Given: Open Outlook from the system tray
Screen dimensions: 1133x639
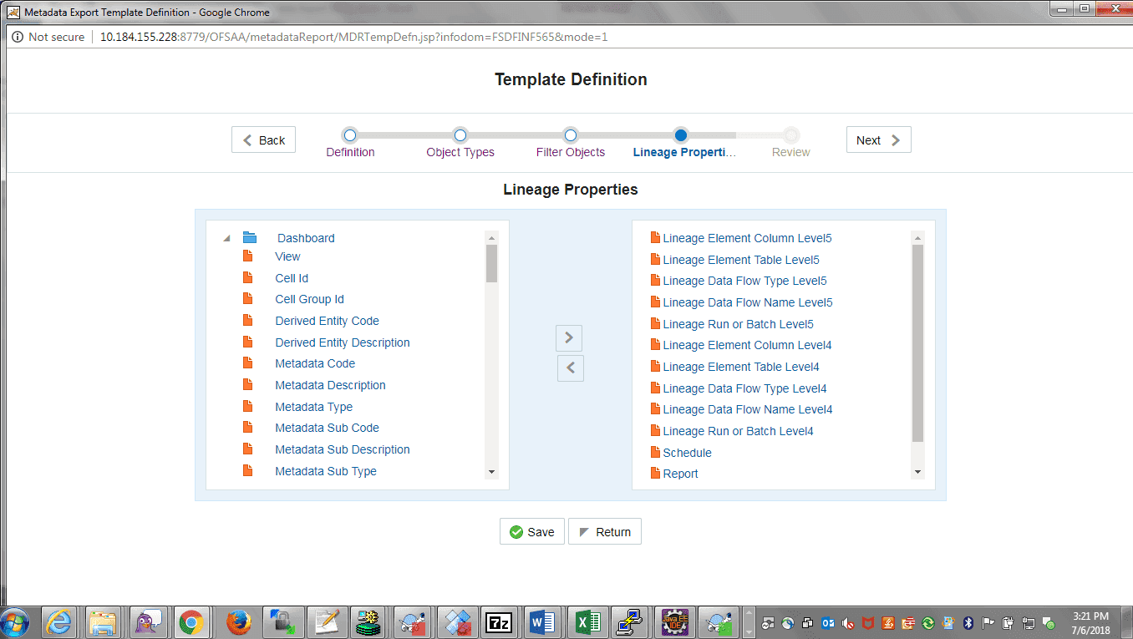Looking at the screenshot, I should pyautogui.click(x=826, y=621).
